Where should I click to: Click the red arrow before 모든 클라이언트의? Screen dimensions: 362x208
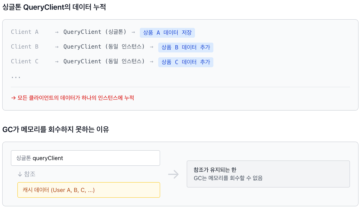(x=13, y=98)
